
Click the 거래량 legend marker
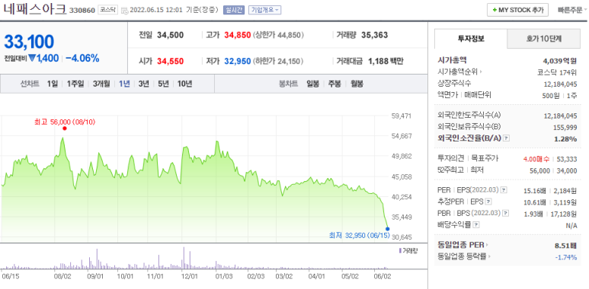(400, 250)
